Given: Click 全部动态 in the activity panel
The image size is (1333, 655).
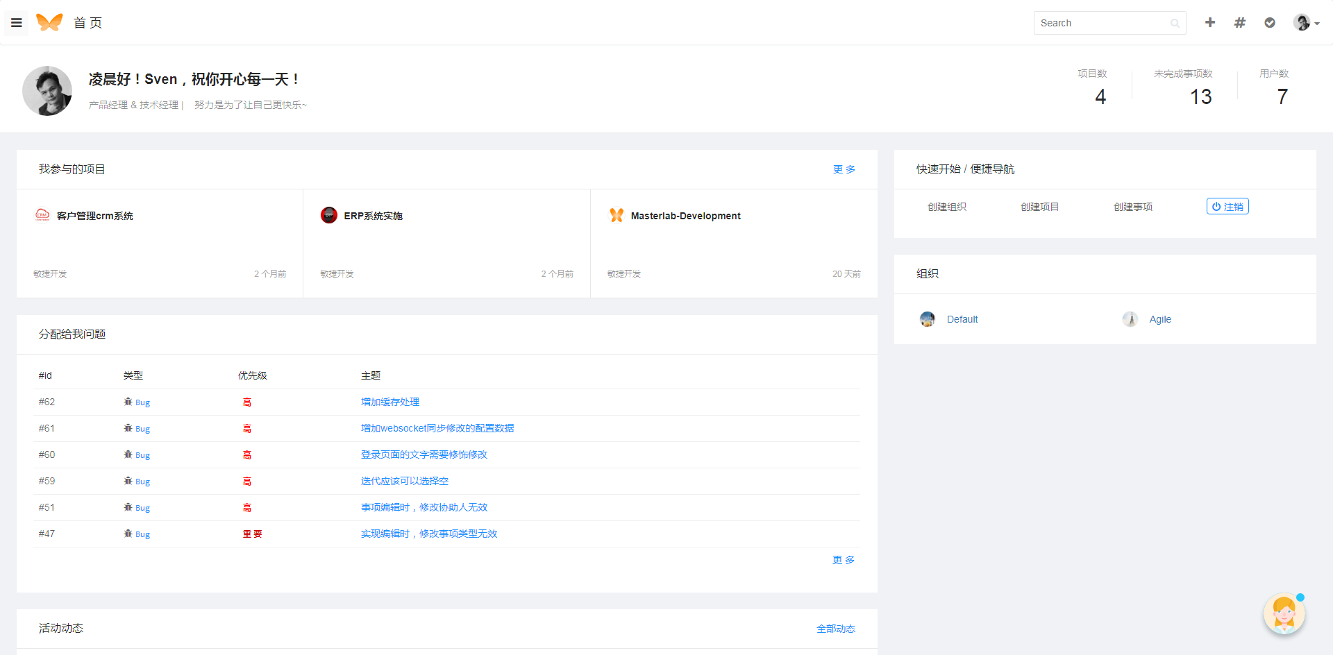Looking at the screenshot, I should [836, 629].
